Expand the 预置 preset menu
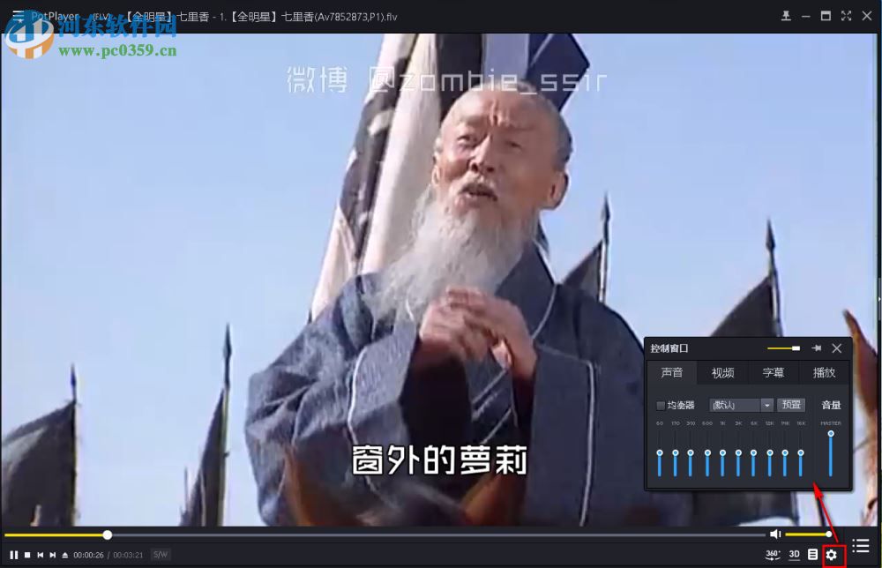882x568 pixels. coord(791,405)
